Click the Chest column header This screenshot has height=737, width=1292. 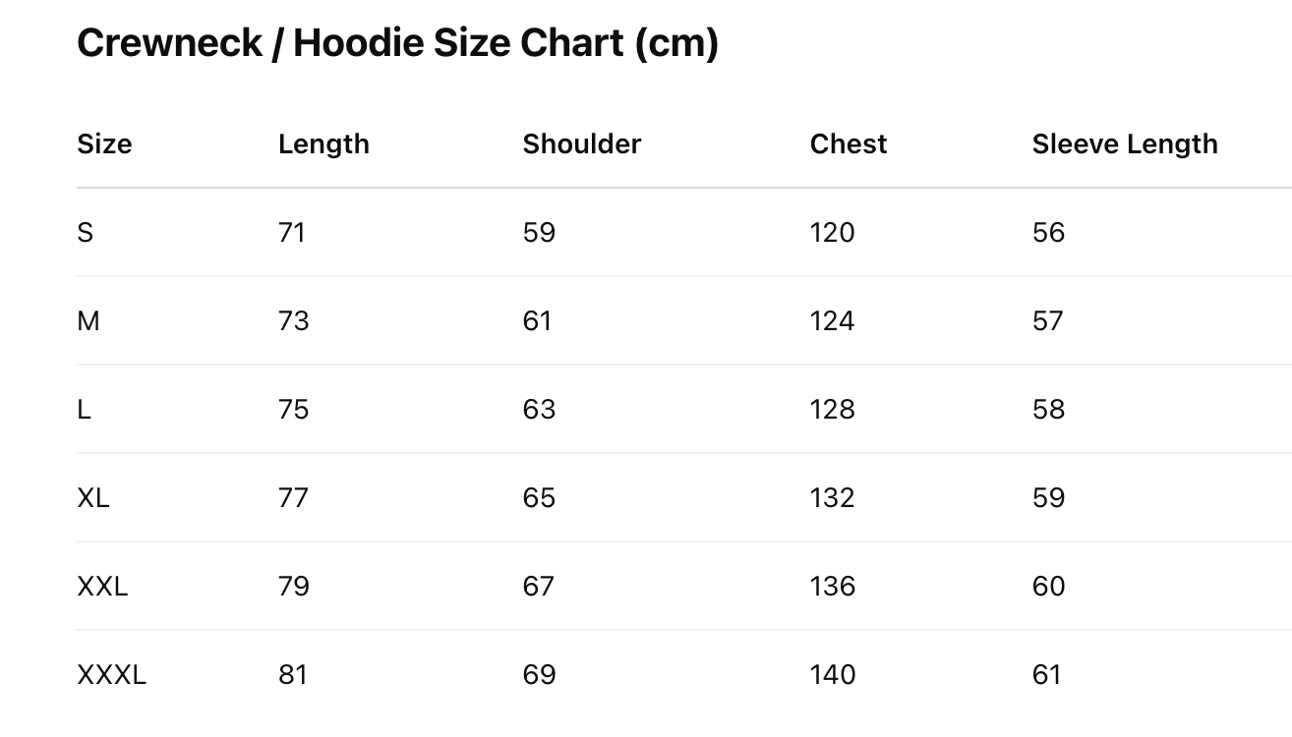[x=848, y=143]
